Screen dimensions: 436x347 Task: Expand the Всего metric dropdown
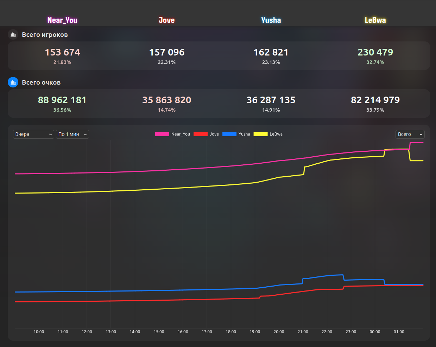coord(410,134)
